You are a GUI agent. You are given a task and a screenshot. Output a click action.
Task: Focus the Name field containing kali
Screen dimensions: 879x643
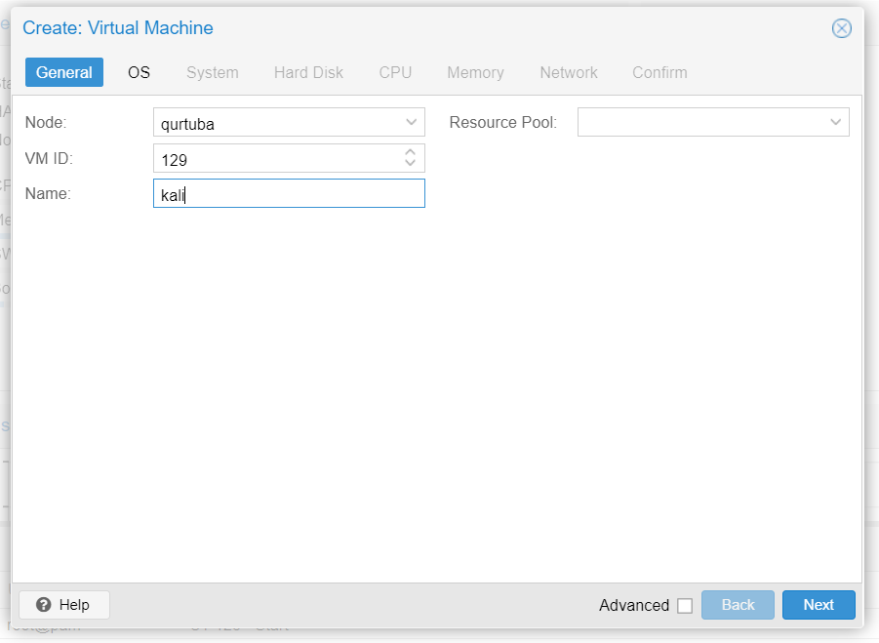pyautogui.click(x=289, y=194)
